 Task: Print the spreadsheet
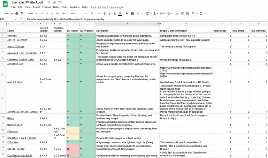coord(17,14)
